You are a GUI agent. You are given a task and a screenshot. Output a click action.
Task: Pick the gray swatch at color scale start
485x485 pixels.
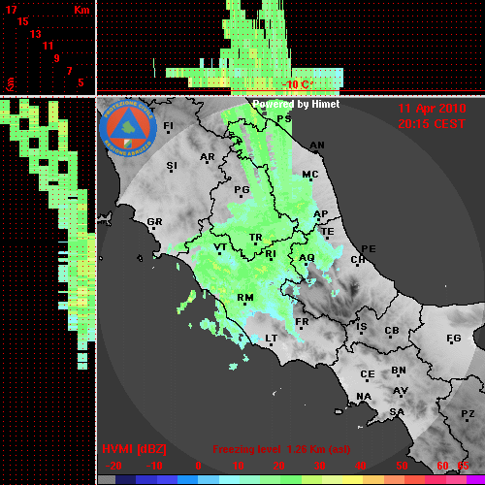[x=107, y=480]
